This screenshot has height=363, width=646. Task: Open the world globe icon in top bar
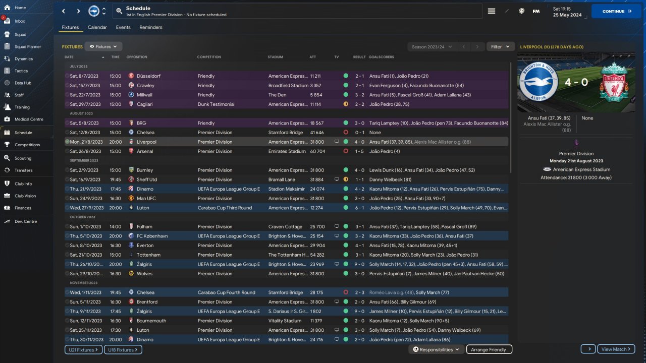(x=521, y=11)
